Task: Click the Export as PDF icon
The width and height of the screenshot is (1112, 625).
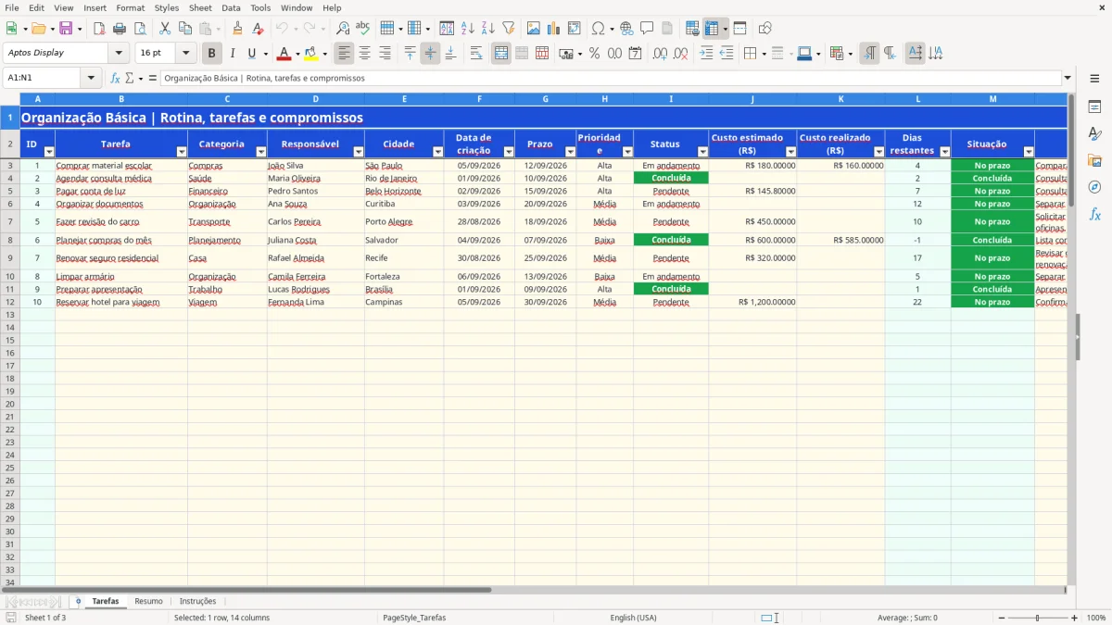Action: [99, 29]
